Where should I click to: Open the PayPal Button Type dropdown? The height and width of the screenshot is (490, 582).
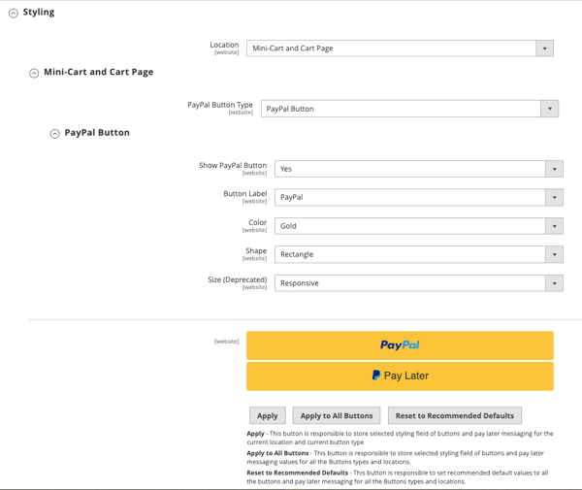click(x=409, y=109)
